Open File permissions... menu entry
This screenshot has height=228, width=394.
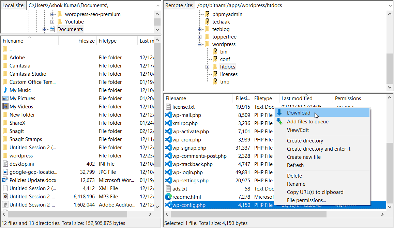322,200
